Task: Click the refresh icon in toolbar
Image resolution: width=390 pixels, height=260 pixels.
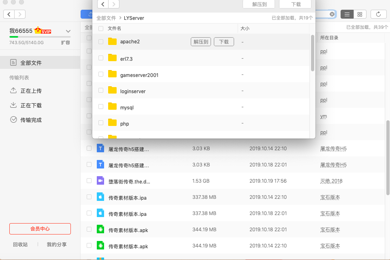Action: 378,14
